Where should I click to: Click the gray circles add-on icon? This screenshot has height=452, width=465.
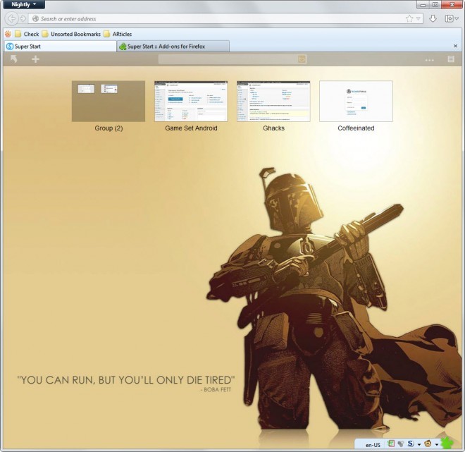click(401, 444)
